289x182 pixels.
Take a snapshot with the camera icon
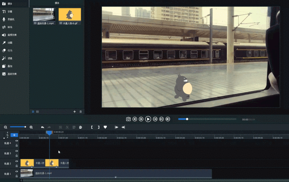coord(128,119)
